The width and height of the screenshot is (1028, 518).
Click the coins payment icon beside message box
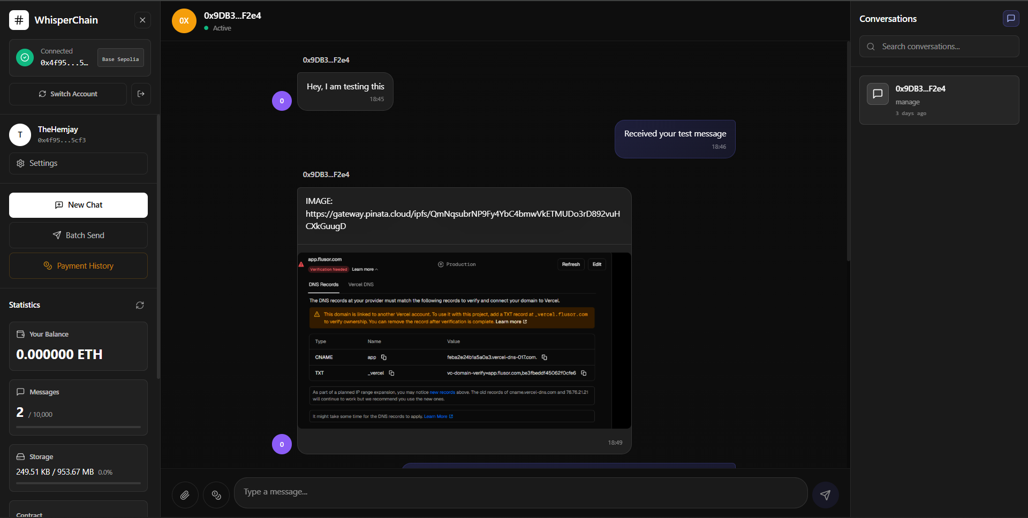pos(216,495)
